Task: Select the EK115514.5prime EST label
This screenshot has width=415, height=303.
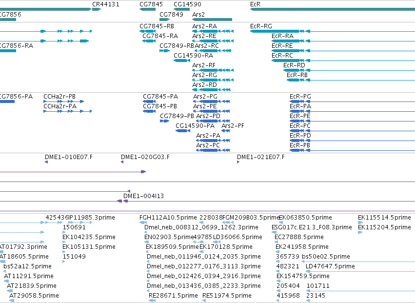Action: pyautogui.click(x=384, y=218)
